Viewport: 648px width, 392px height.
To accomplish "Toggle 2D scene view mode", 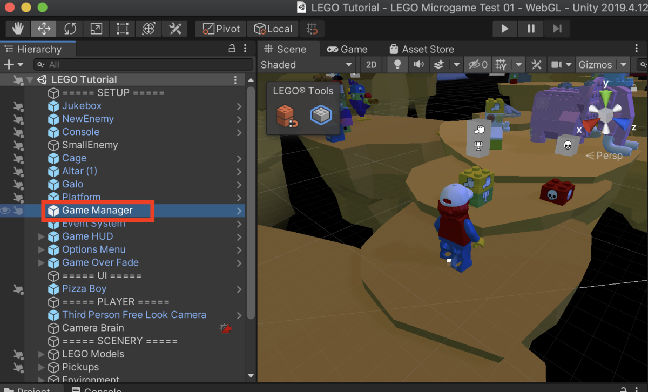I will 371,65.
